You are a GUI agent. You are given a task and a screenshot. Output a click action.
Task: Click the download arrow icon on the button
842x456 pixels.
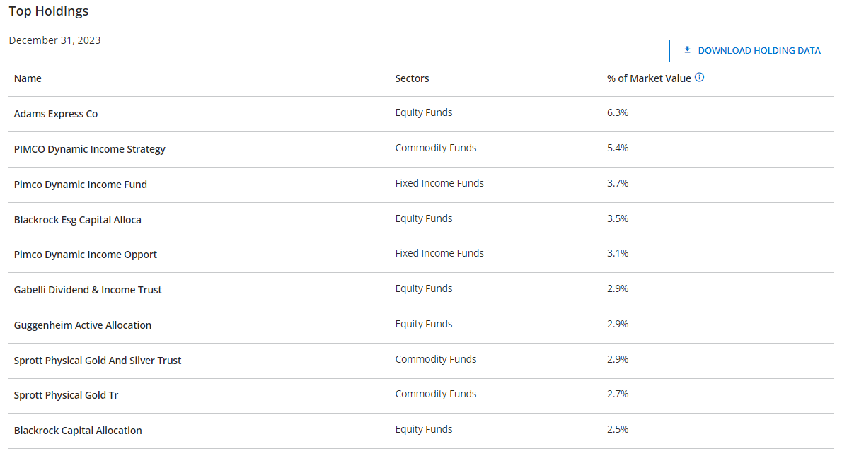coord(686,49)
